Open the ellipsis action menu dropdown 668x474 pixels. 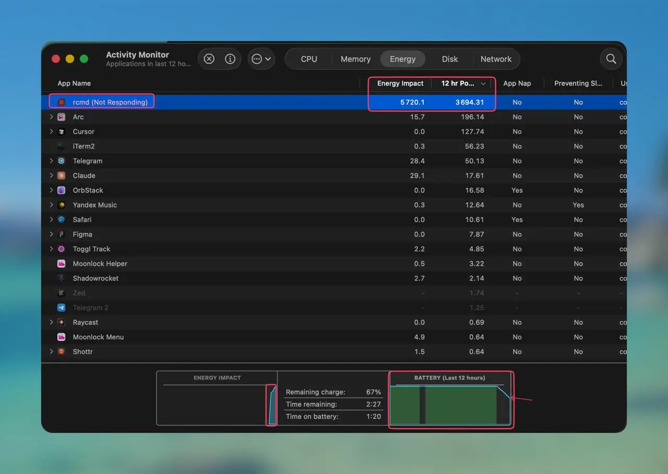261,59
